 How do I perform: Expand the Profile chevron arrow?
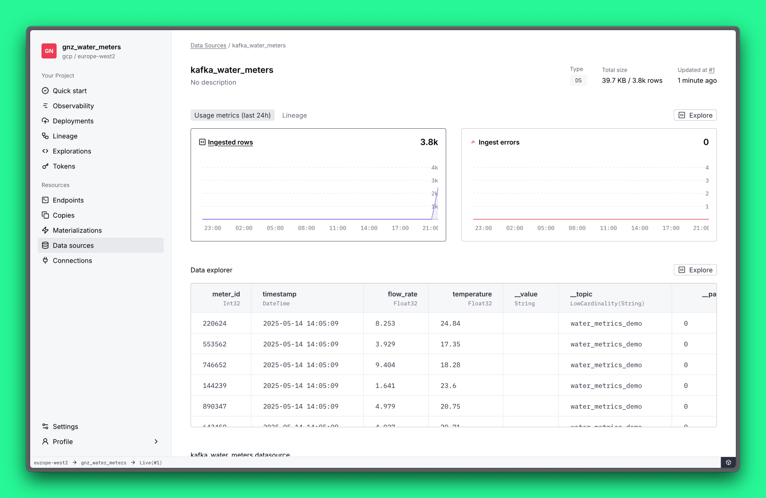pyautogui.click(x=156, y=441)
